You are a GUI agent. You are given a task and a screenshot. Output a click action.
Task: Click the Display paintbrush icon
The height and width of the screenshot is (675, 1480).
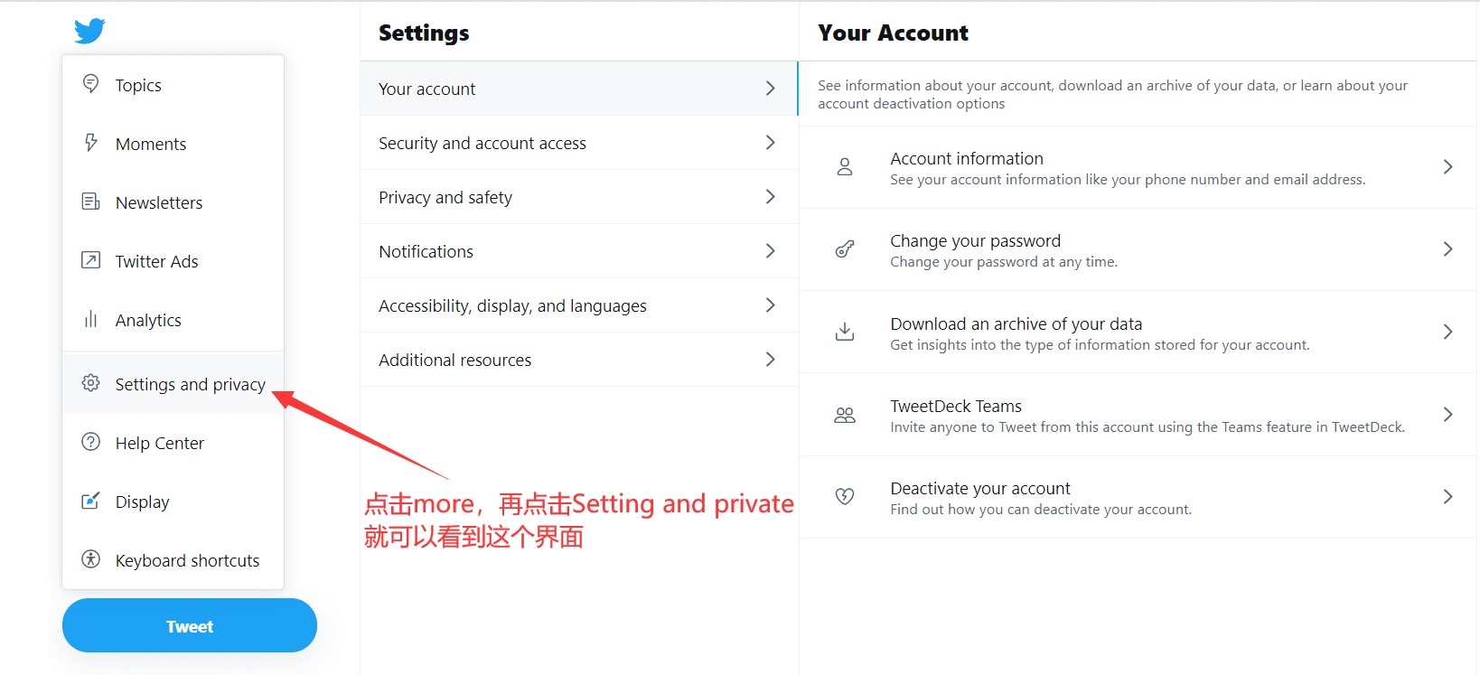(x=90, y=501)
